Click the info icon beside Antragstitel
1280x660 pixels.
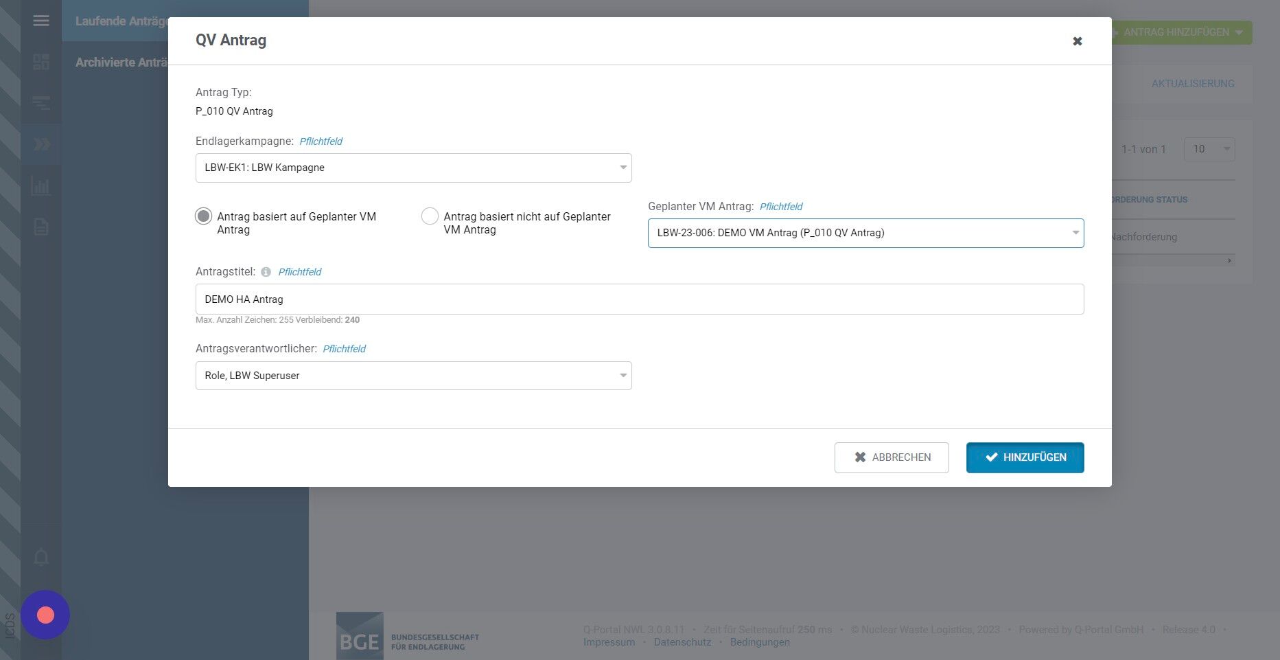coord(266,272)
